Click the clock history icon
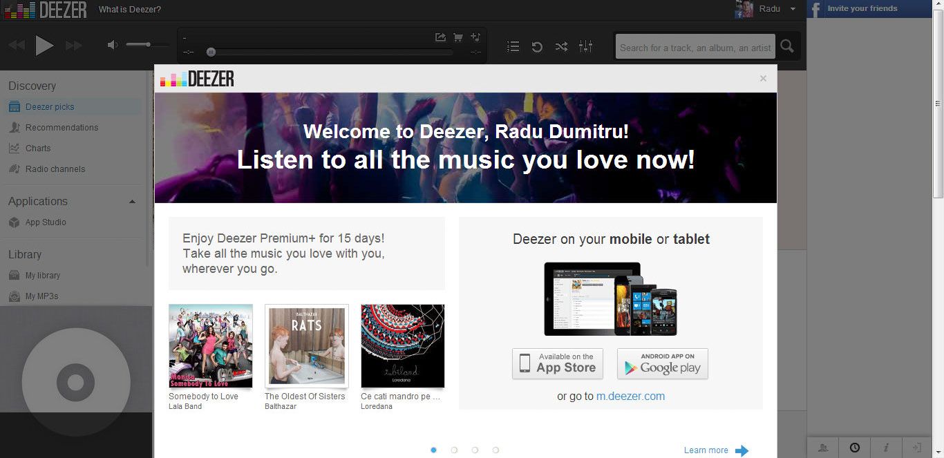The image size is (944, 458). (x=855, y=448)
